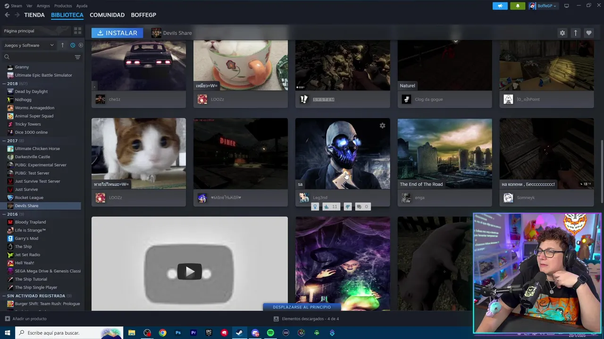Select Ultimate Chicken Horse in library
604x339 pixels.
coord(37,148)
